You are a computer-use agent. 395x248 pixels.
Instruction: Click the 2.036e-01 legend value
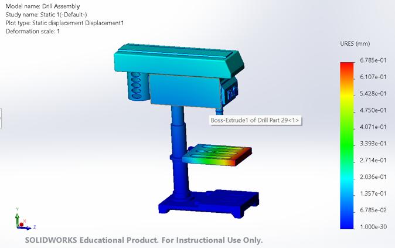click(373, 176)
